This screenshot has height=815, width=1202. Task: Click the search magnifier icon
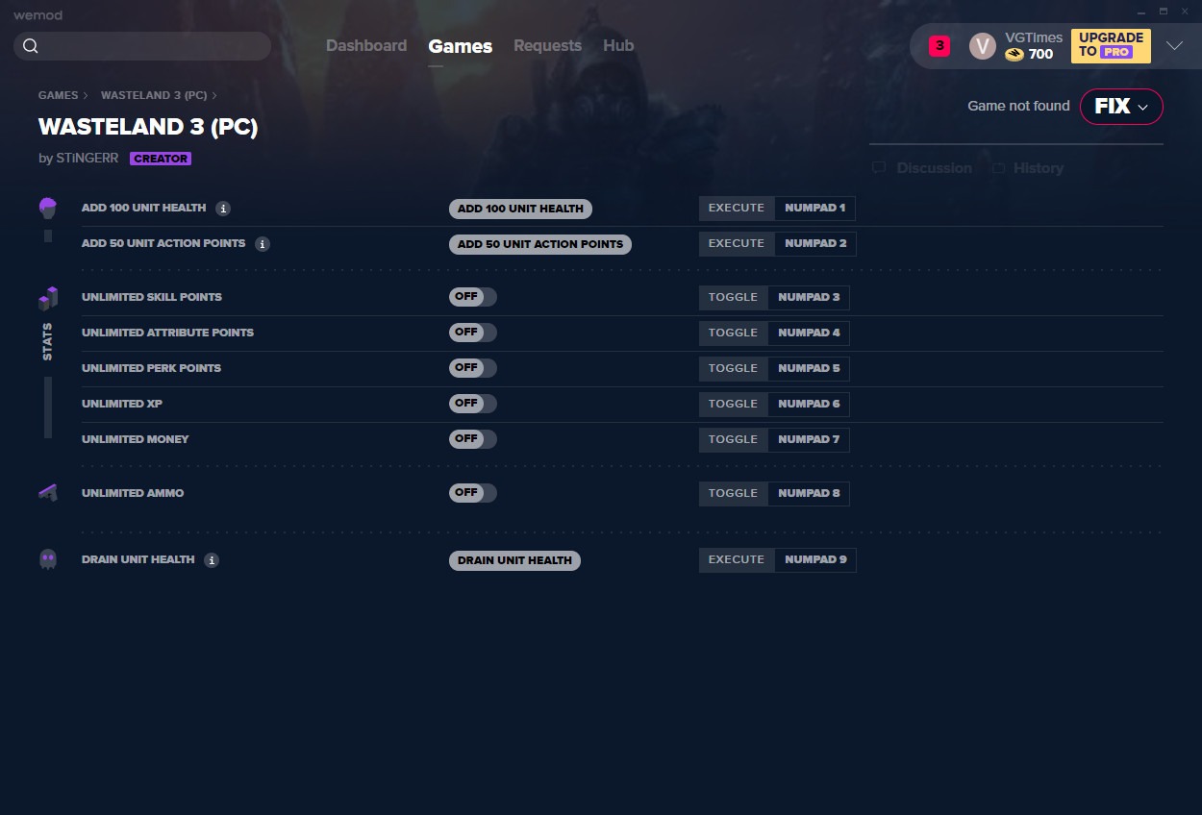[x=30, y=45]
